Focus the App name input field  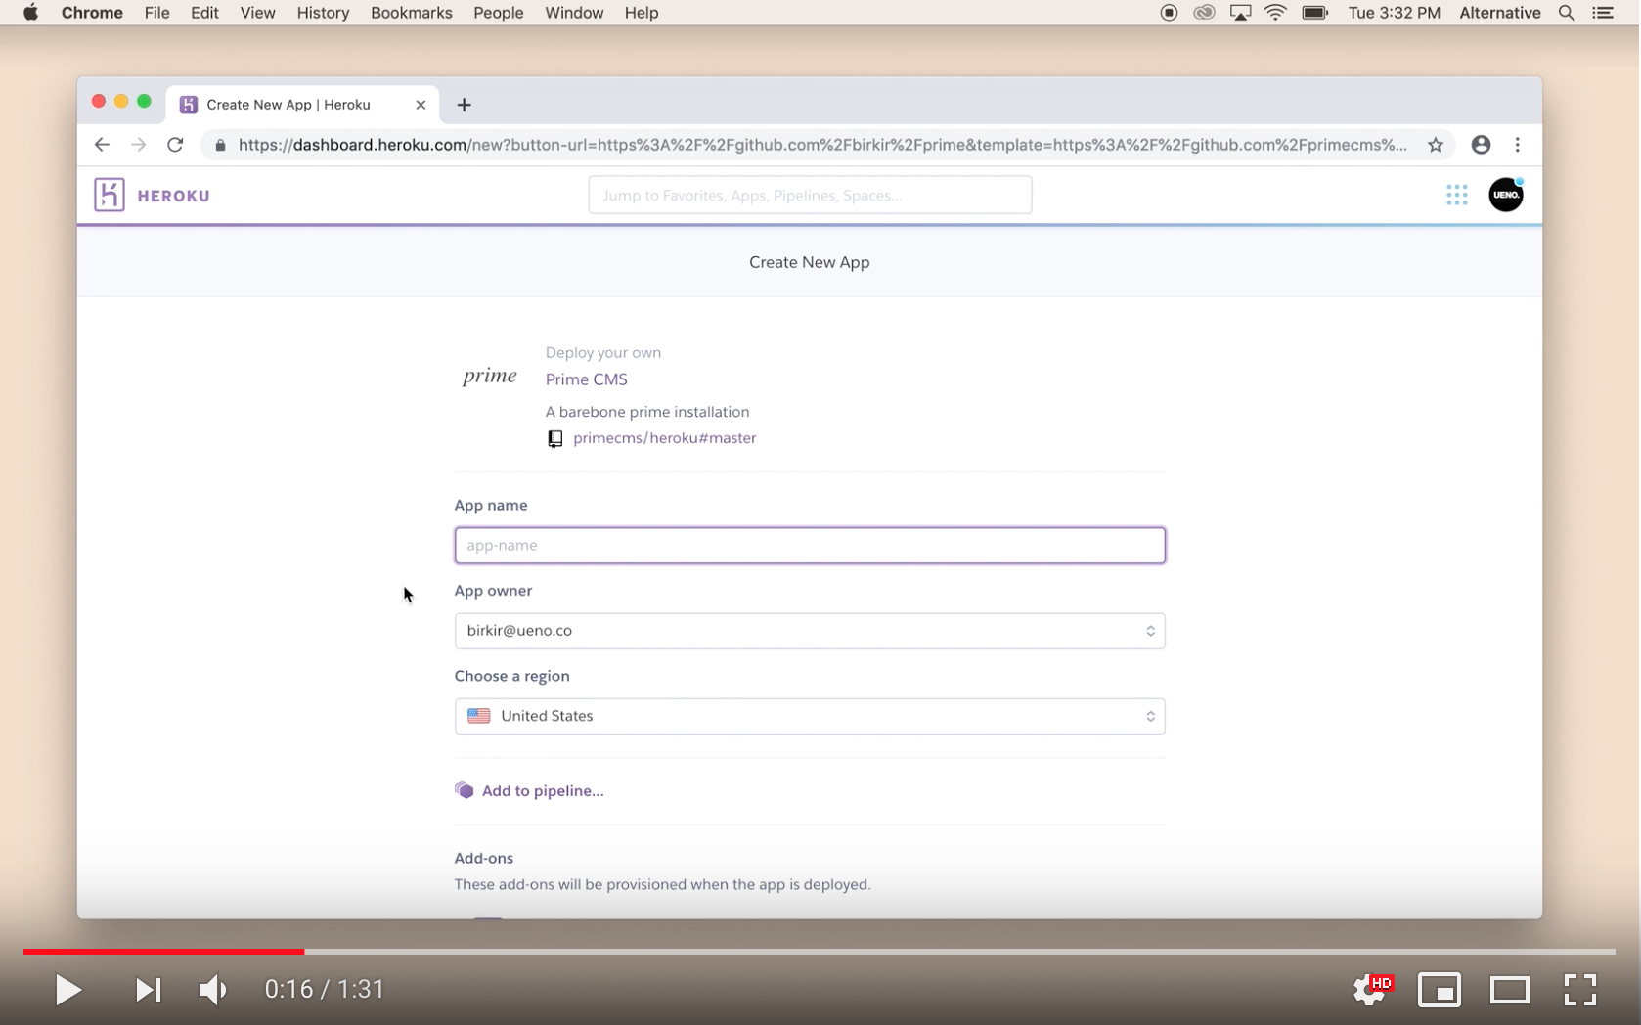(x=809, y=546)
